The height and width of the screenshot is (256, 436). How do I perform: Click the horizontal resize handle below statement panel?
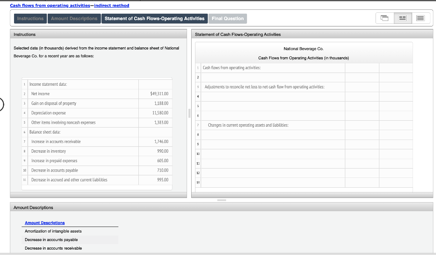click(x=221, y=200)
